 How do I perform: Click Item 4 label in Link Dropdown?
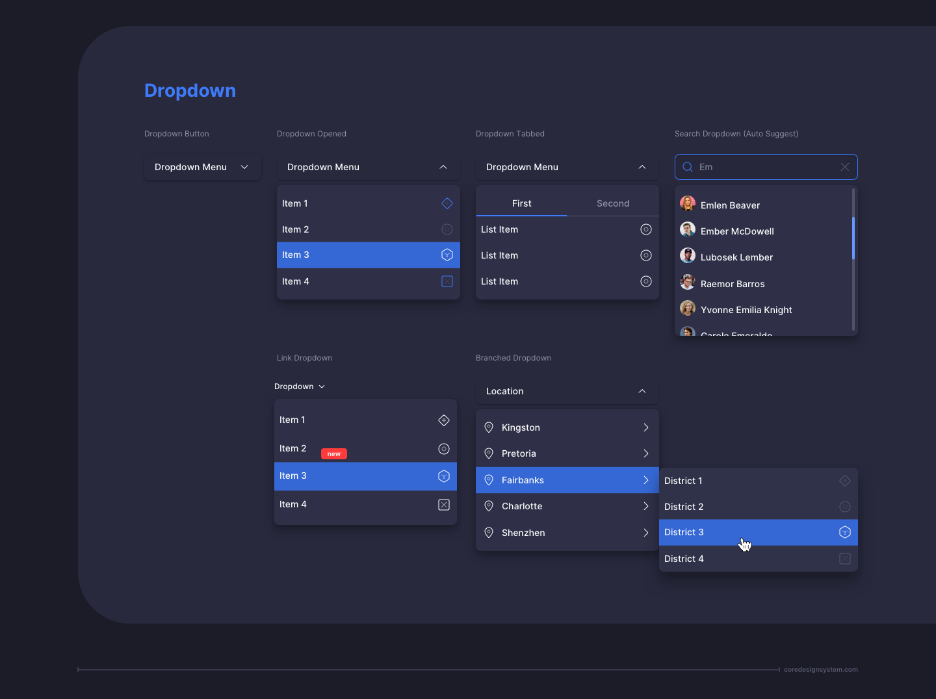pyautogui.click(x=293, y=504)
